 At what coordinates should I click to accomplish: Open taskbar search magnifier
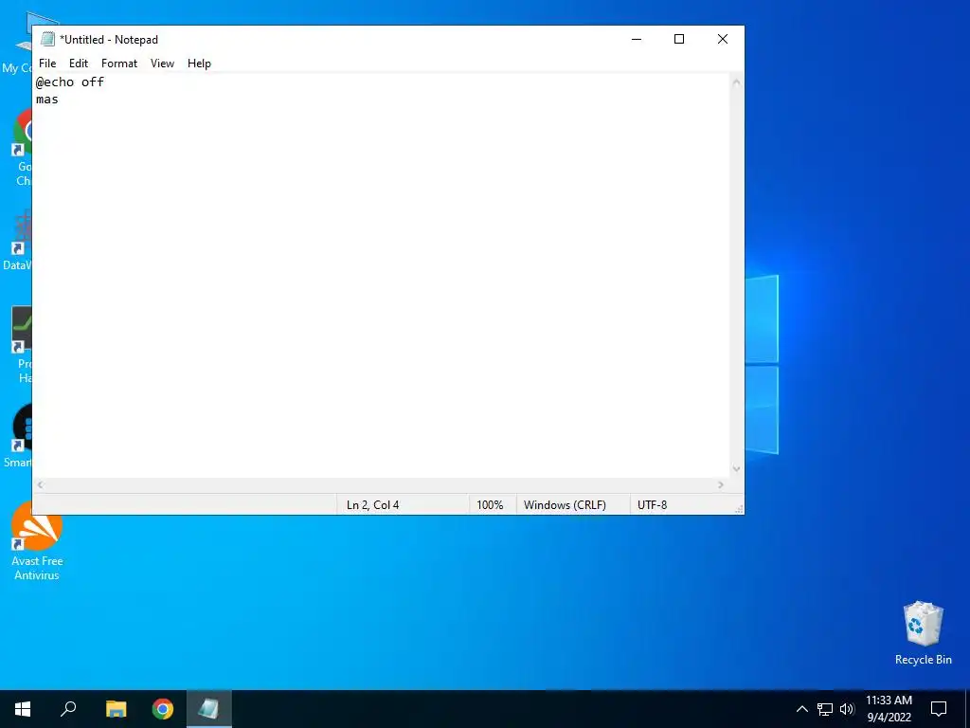[68, 709]
